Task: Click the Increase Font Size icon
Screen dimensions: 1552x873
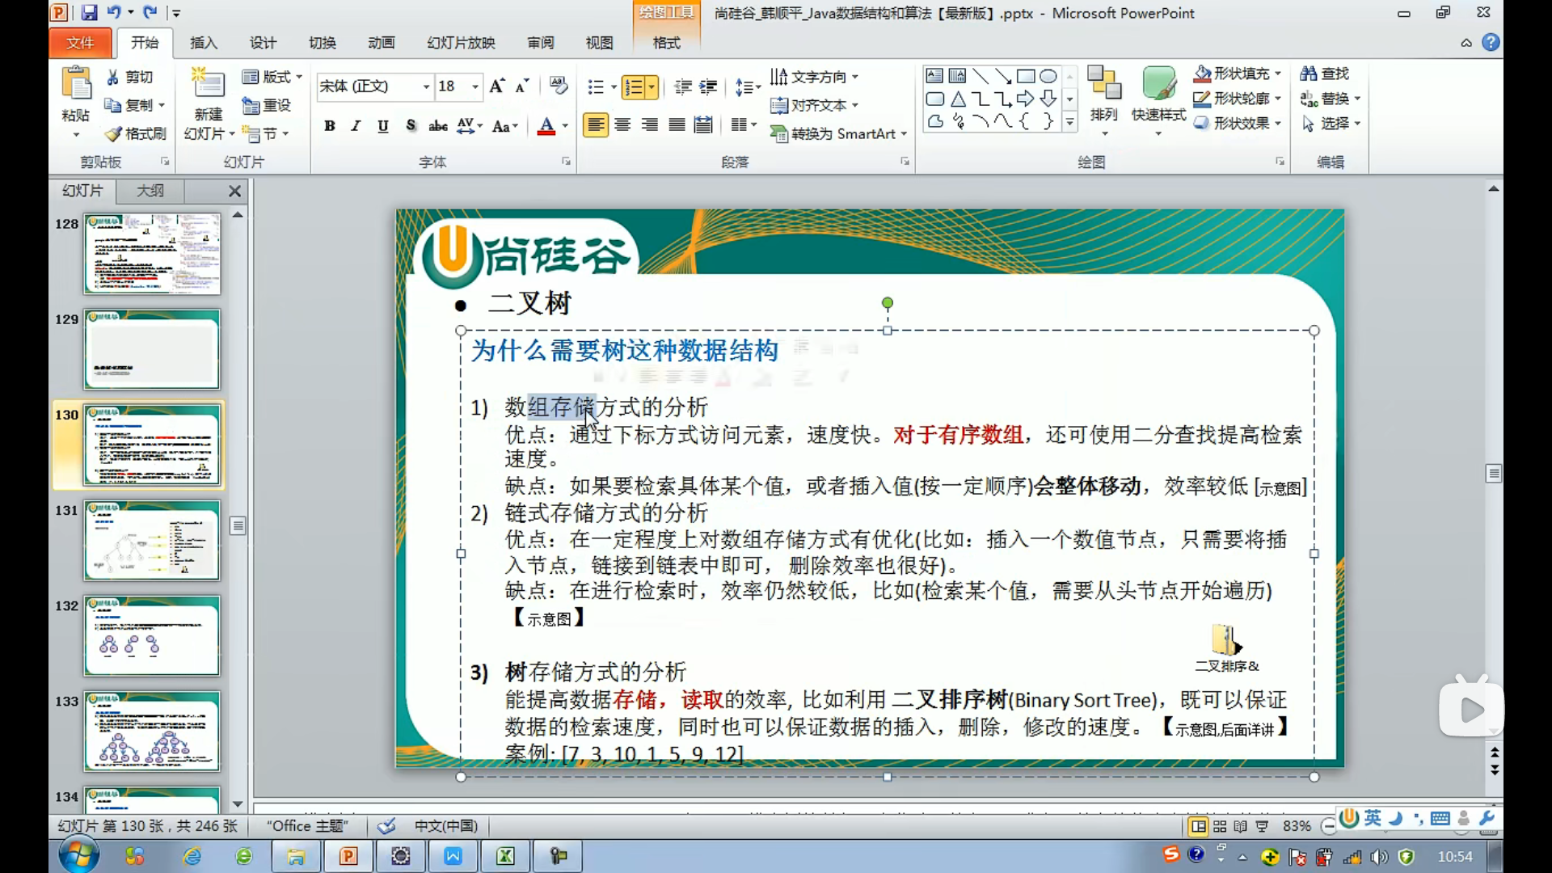Action: 496,86
